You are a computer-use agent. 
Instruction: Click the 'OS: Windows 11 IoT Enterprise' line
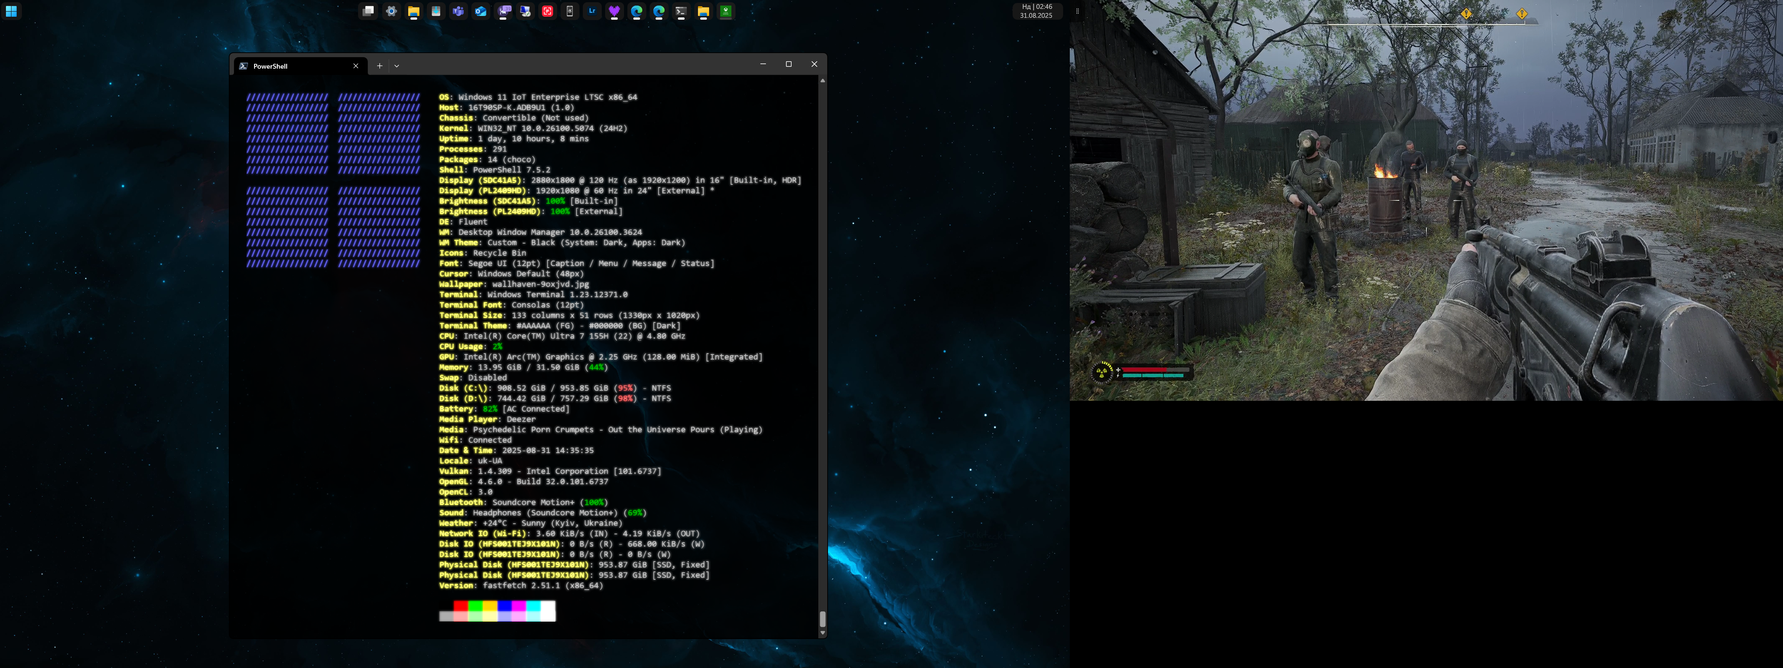pyautogui.click(x=538, y=97)
